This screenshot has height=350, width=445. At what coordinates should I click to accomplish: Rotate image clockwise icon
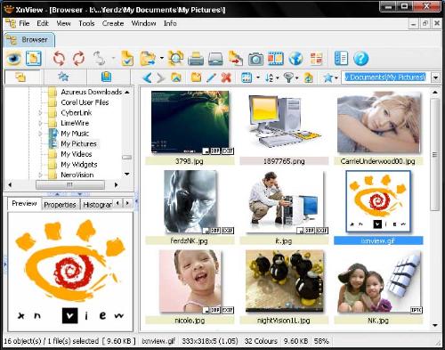78,59
